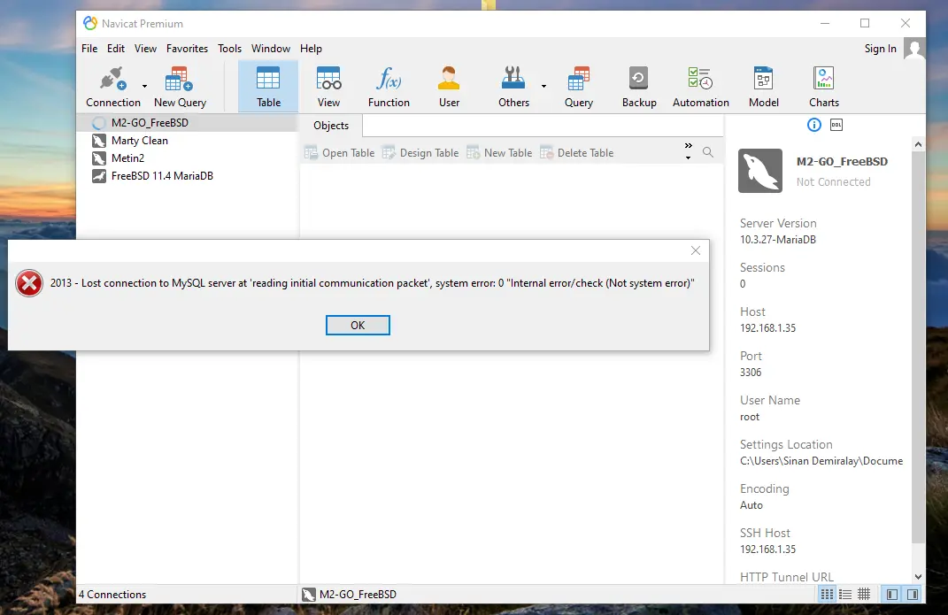Open the View menu
948x615 pixels.
click(x=145, y=49)
